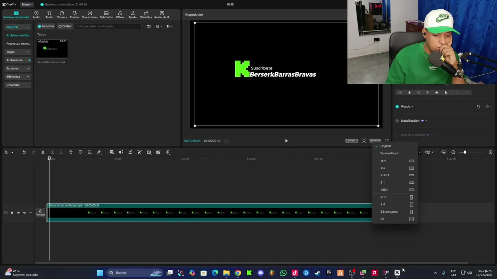Crop the selected clip
This screenshot has width=497, height=279.
tap(89, 152)
